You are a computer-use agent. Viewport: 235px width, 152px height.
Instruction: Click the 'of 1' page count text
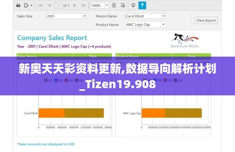pos(66,6)
